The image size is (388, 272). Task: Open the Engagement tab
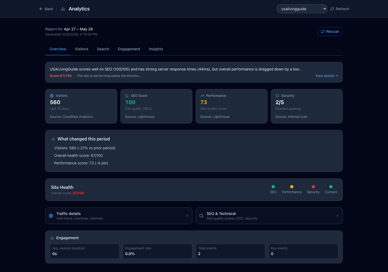[x=129, y=49]
